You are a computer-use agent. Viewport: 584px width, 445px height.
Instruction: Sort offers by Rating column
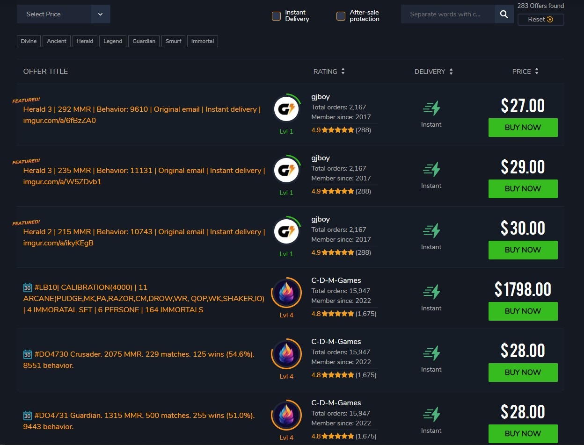click(329, 72)
